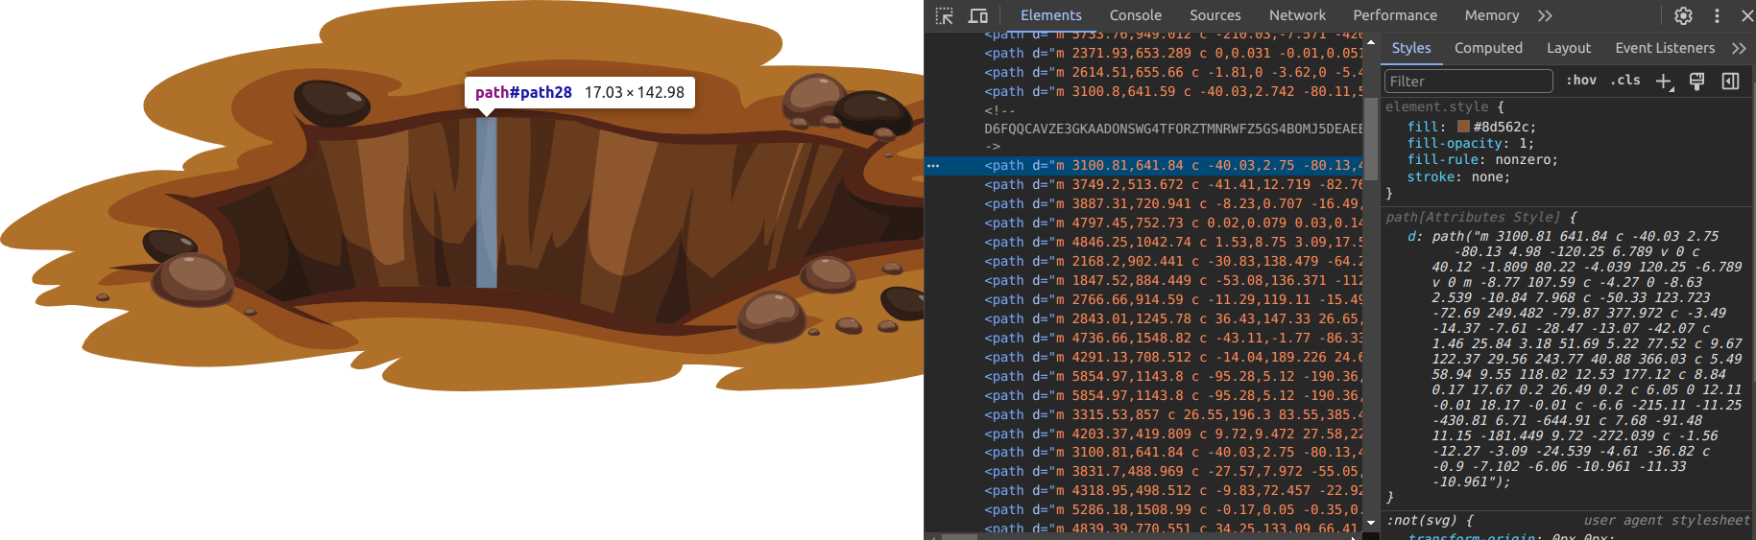Add a new style rule

click(x=1665, y=82)
